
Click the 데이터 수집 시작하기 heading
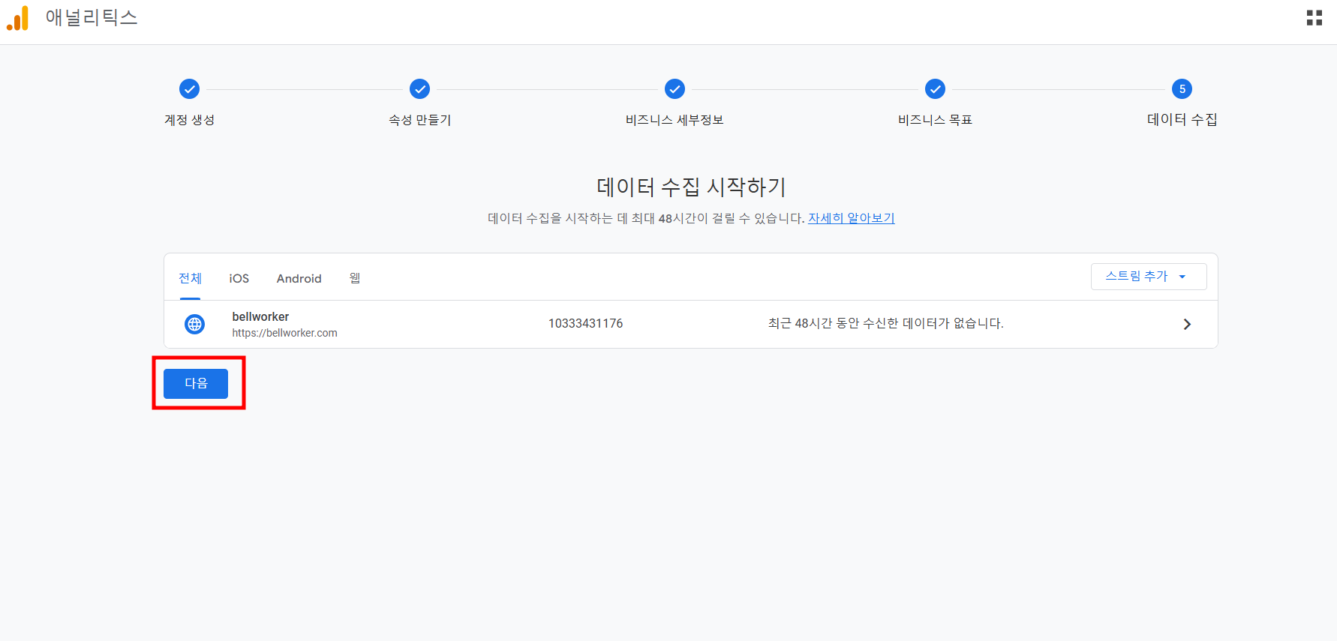[691, 187]
